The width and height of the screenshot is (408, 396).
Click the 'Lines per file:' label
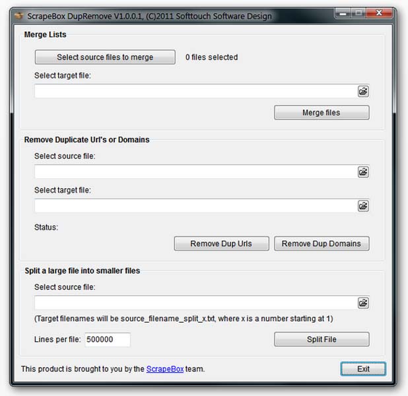[57, 339]
